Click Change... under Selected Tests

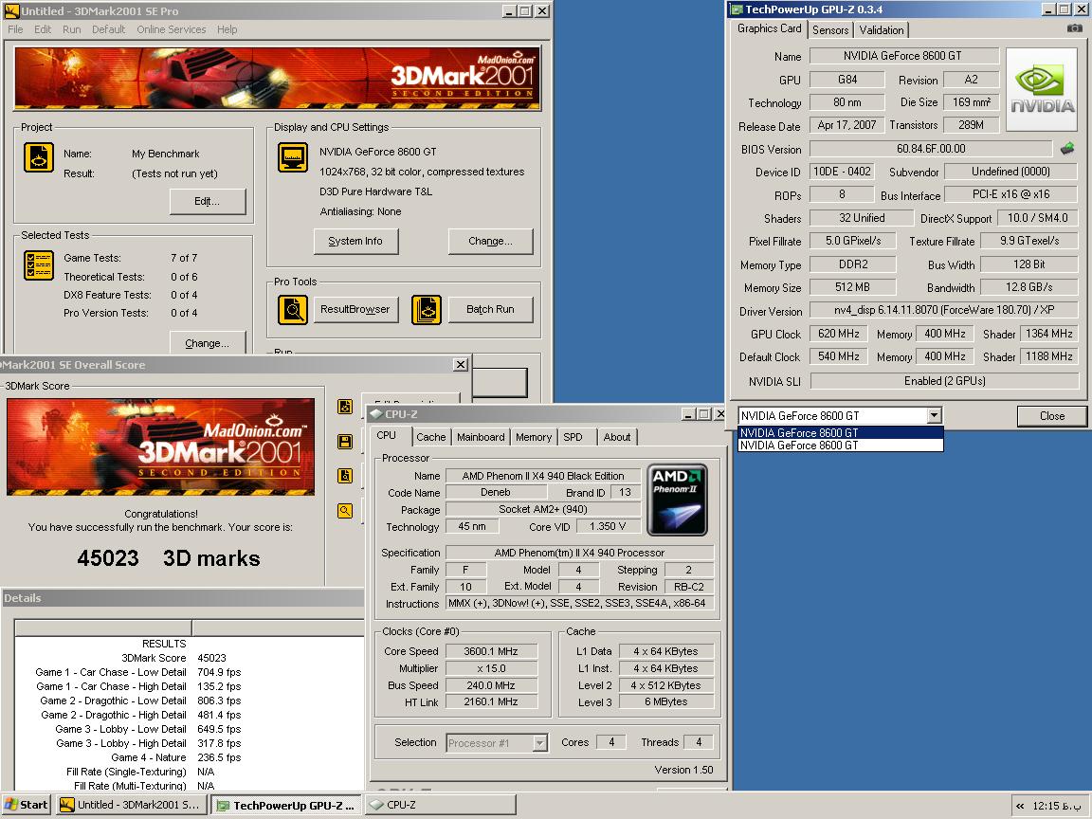(208, 343)
